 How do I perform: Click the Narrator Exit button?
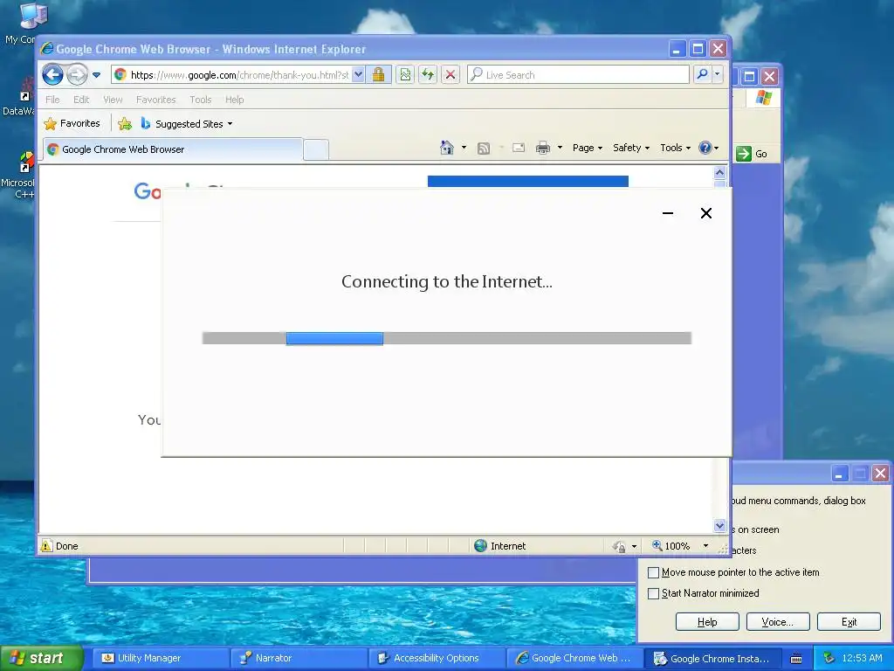click(x=849, y=622)
